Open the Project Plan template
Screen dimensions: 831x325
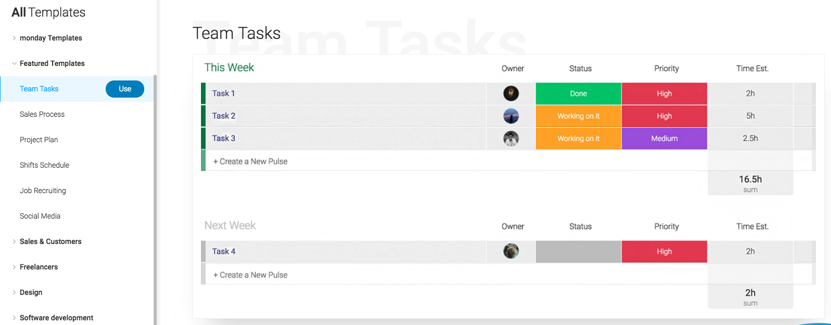coord(39,140)
